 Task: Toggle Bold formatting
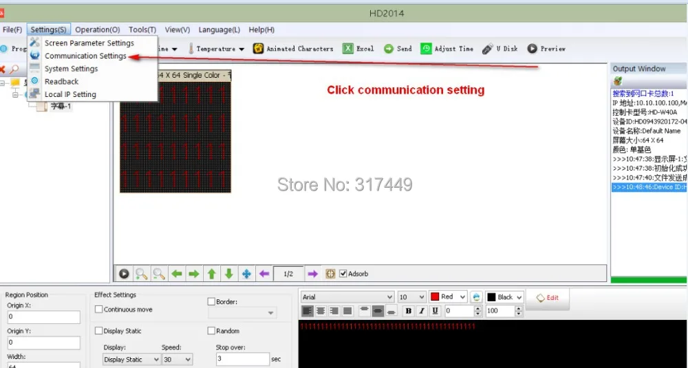pos(409,311)
